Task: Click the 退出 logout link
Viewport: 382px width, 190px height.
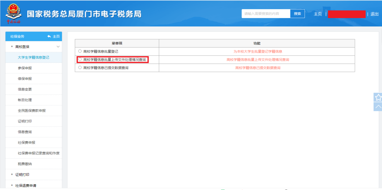Action: pyautogui.click(x=374, y=14)
